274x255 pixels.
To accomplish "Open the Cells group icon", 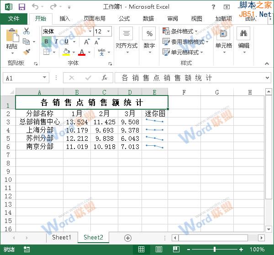I will click(x=223, y=33).
